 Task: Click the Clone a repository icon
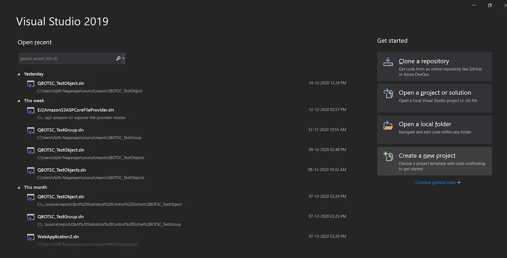(388, 61)
